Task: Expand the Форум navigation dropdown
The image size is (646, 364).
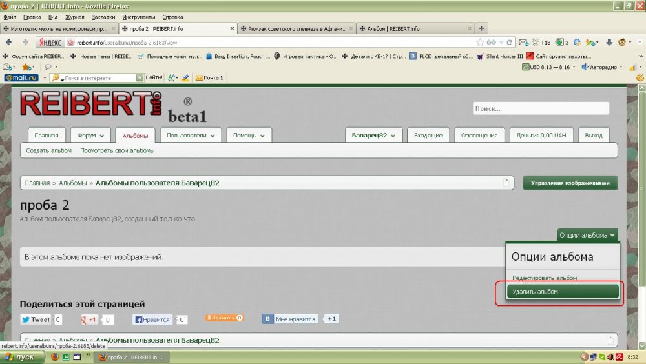Action: coord(90,136)
